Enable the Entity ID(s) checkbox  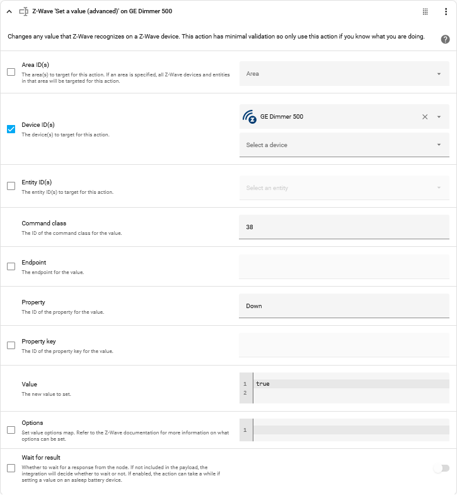[11, 186]
